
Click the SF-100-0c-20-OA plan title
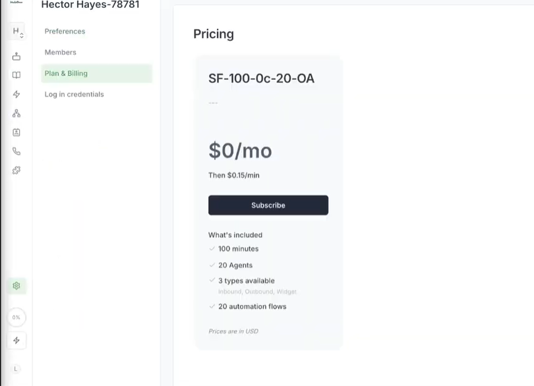click(261, 79)
